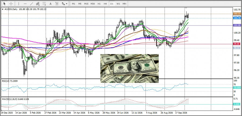Select the cursor arrow tool
Viewport: 242px width, 116px height.
pos(5,4)
